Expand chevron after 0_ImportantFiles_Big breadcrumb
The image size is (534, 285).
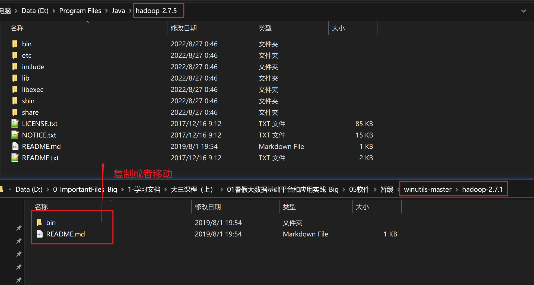(122, 189)
